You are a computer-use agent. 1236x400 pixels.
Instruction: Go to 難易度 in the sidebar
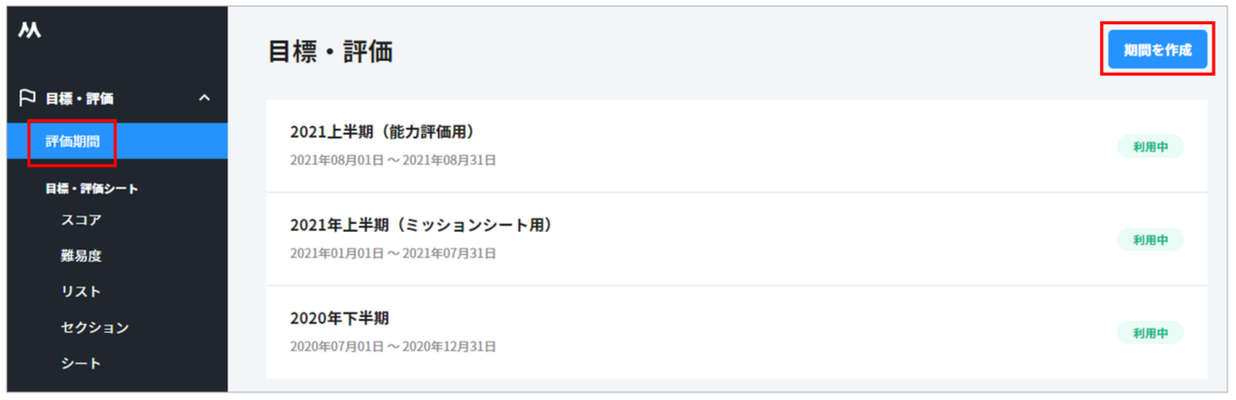coord(81,256)
